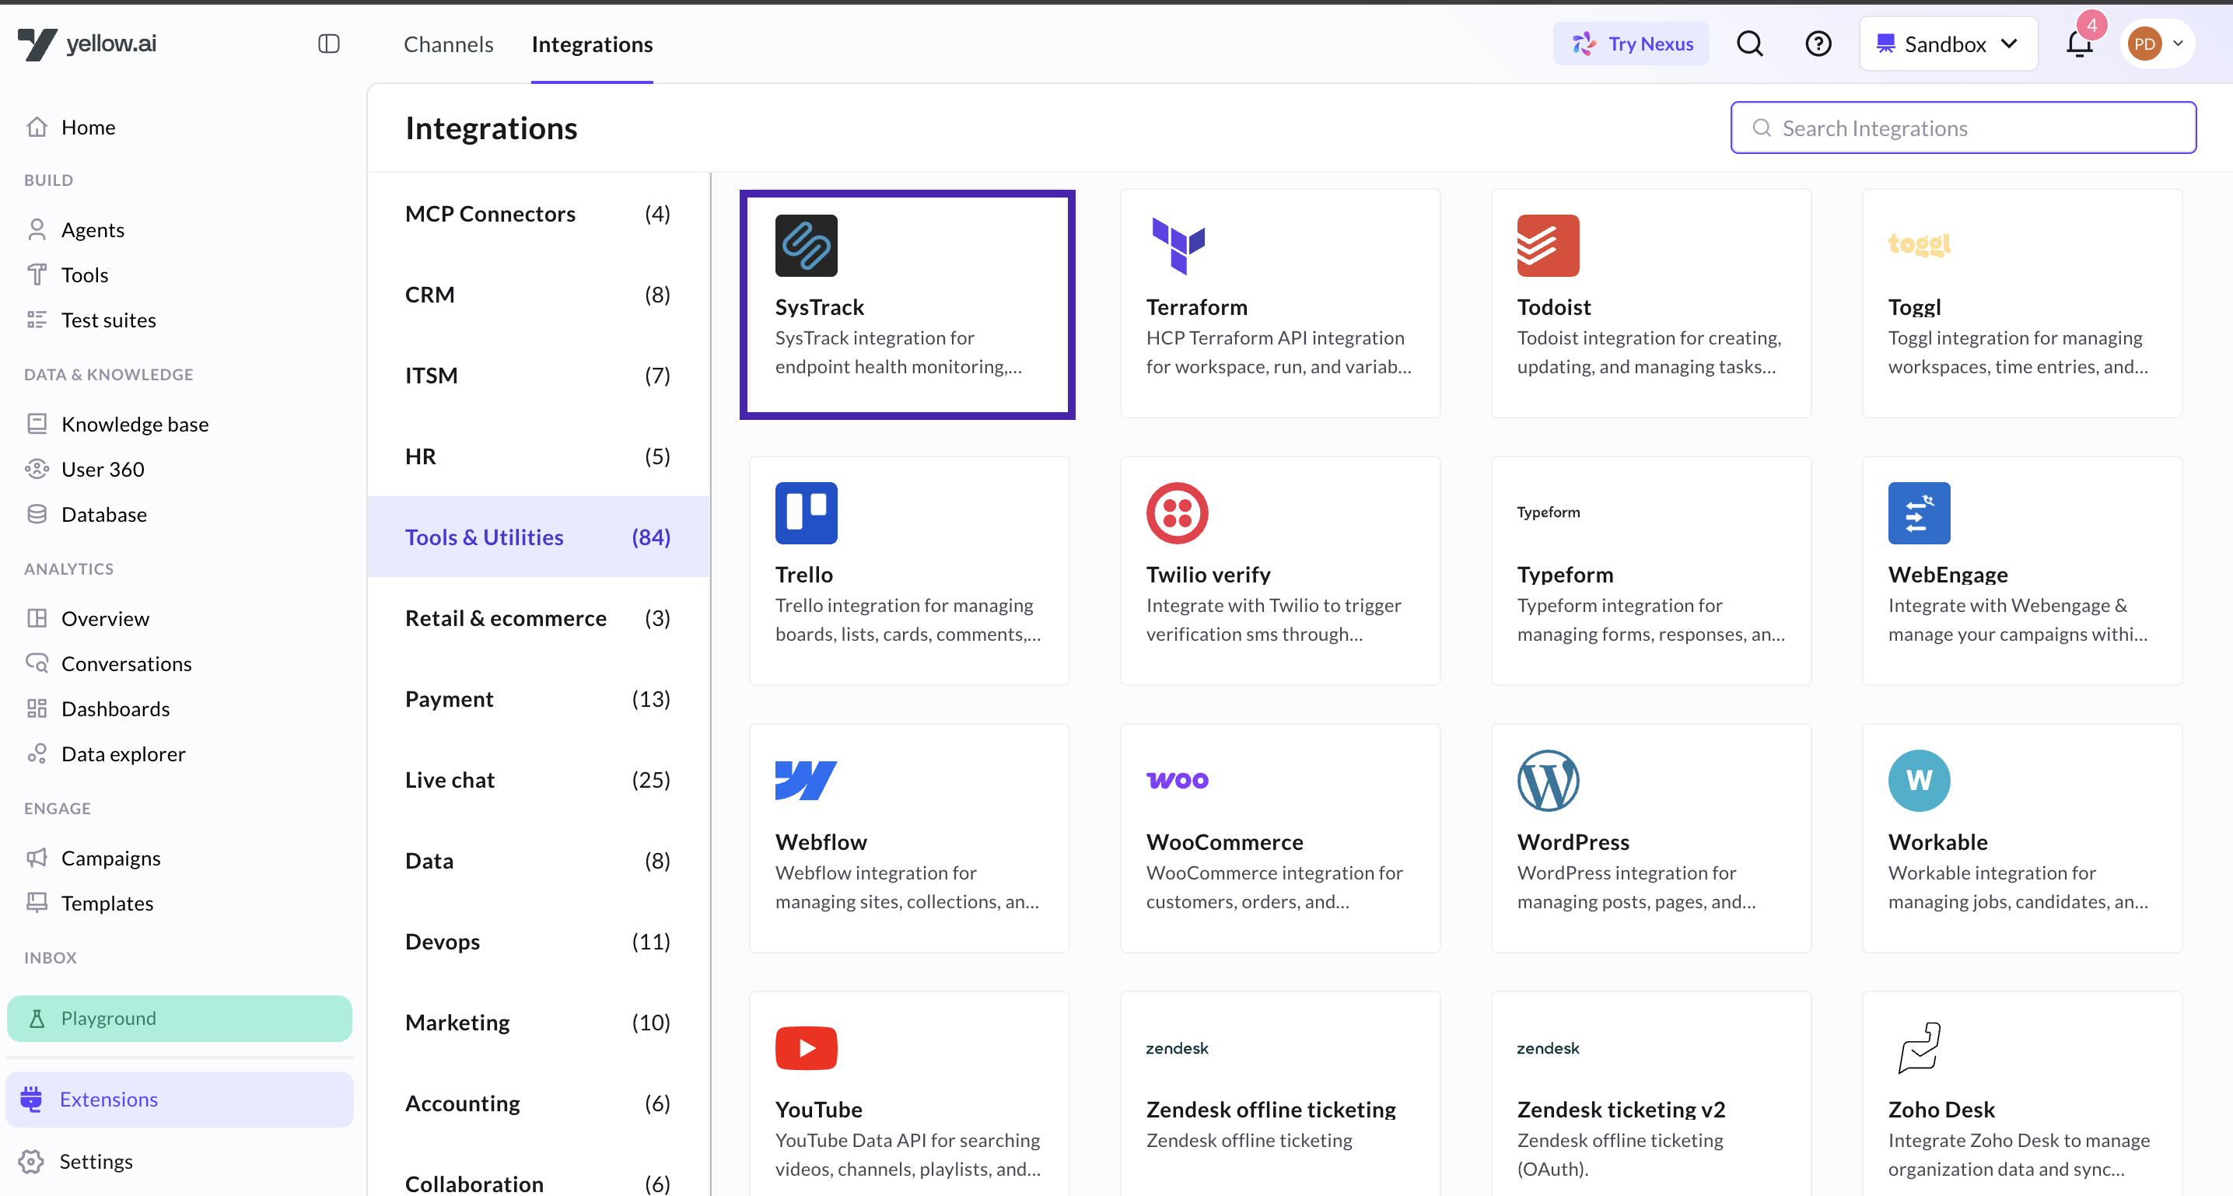The image size is (2233, 1196).
Task: Go to Extensions in sidebar
Action: [x=180, y=1099]
